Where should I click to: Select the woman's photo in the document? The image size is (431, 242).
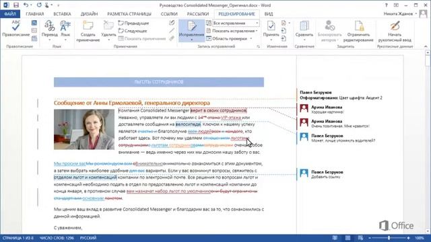point(84,129)
